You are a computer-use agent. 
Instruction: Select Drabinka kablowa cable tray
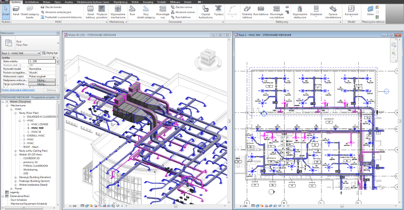247,13
